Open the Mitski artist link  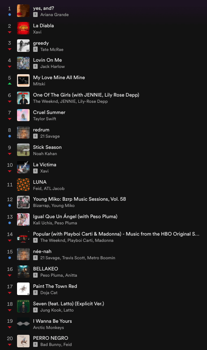point(39,84)
